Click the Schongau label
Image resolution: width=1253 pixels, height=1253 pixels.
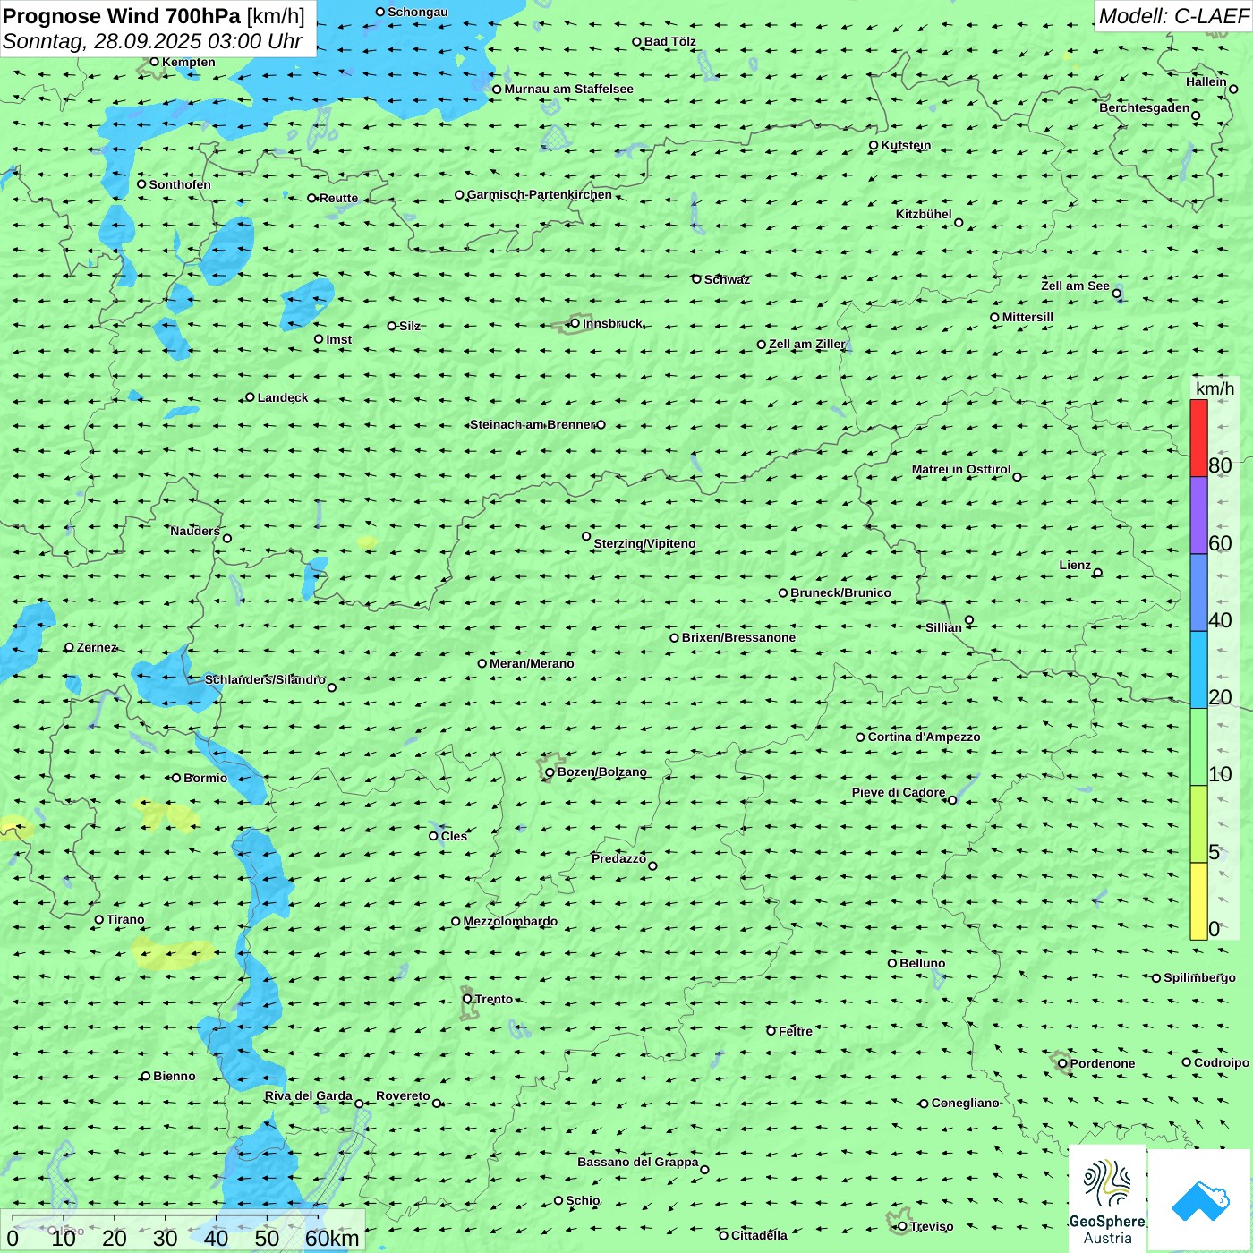tap(417, 12)
